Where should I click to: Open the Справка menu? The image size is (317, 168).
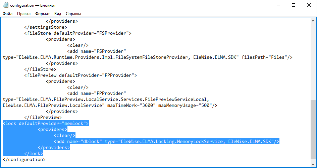click(x=73, y=14)
